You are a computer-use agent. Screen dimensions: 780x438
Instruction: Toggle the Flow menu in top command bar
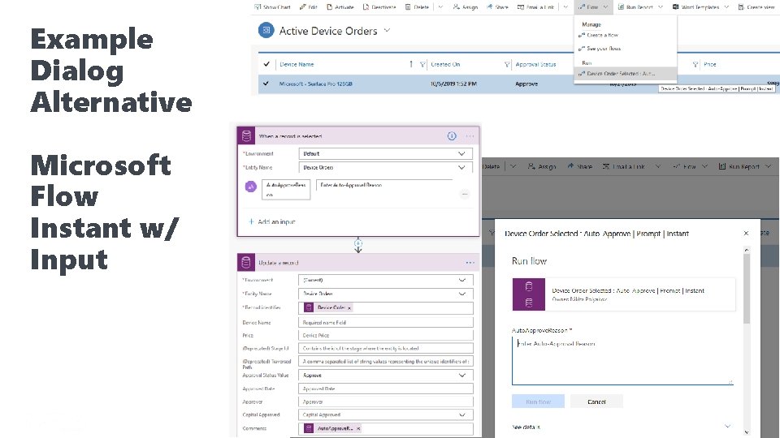coord(593,7)
